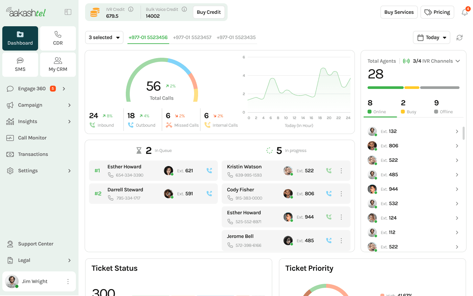Click the yellow busy agents bar segment
This screenshot has height=296, width=473.
tap(412, 88)
